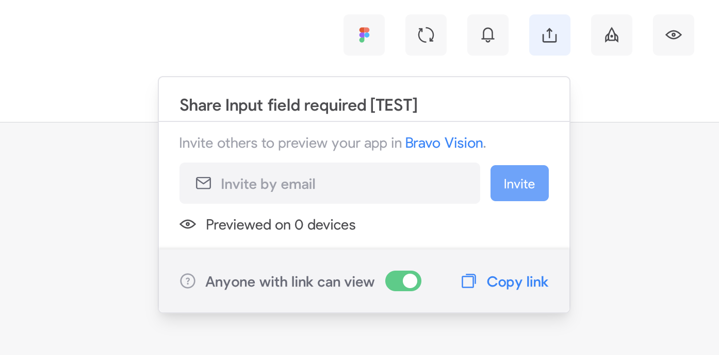
Task: Click the overlapping squares copy icon
Action: 468,281
